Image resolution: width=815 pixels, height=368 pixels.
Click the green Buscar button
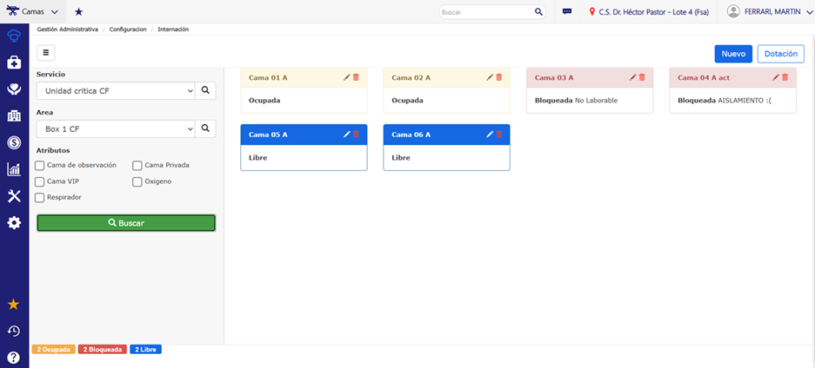pyautogui.click(x=126, y=223)
